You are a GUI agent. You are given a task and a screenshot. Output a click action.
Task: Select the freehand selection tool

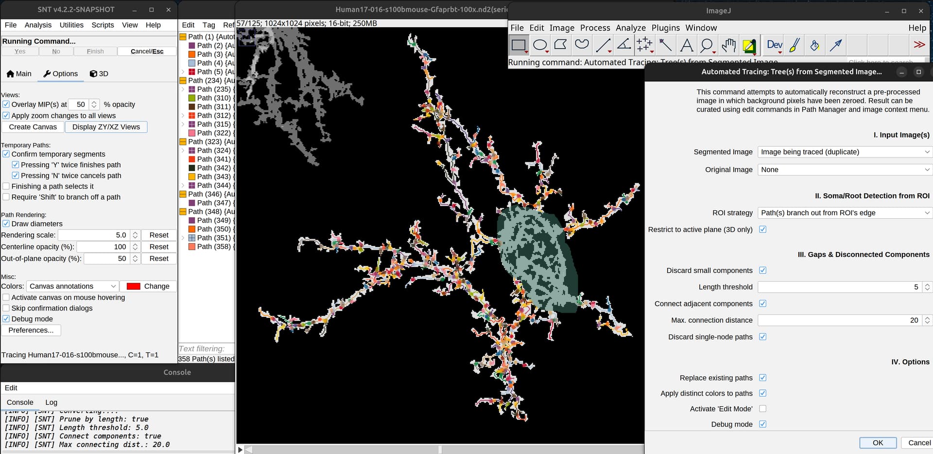[x=582, y=45]
